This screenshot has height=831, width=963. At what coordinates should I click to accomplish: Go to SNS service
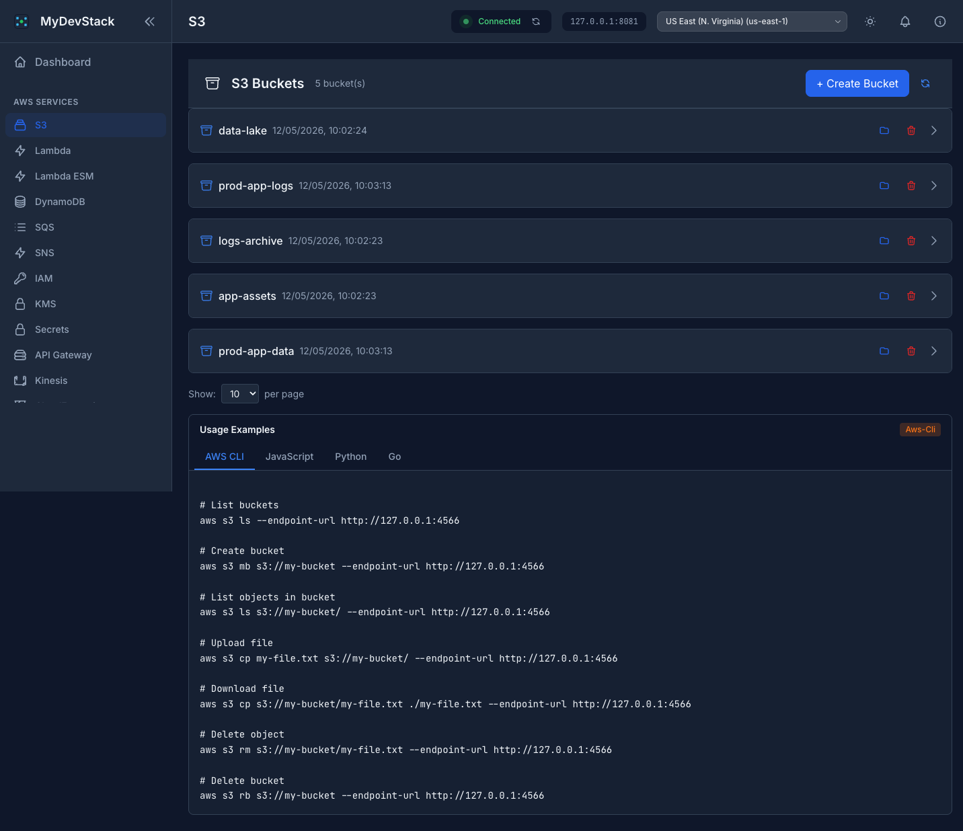tap(85, 253)
